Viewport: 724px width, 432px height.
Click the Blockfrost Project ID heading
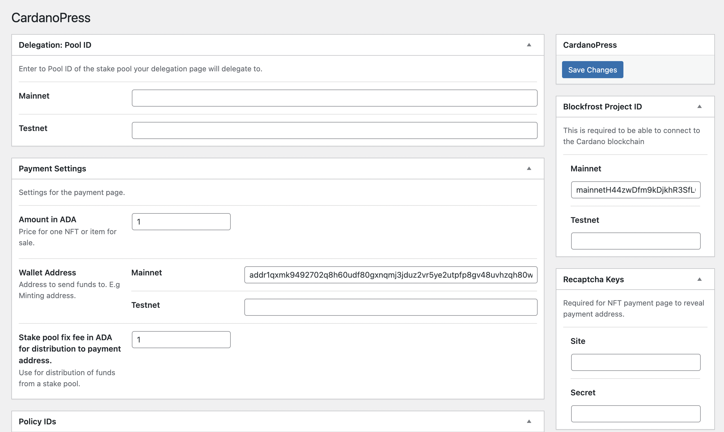pos(602,107)
